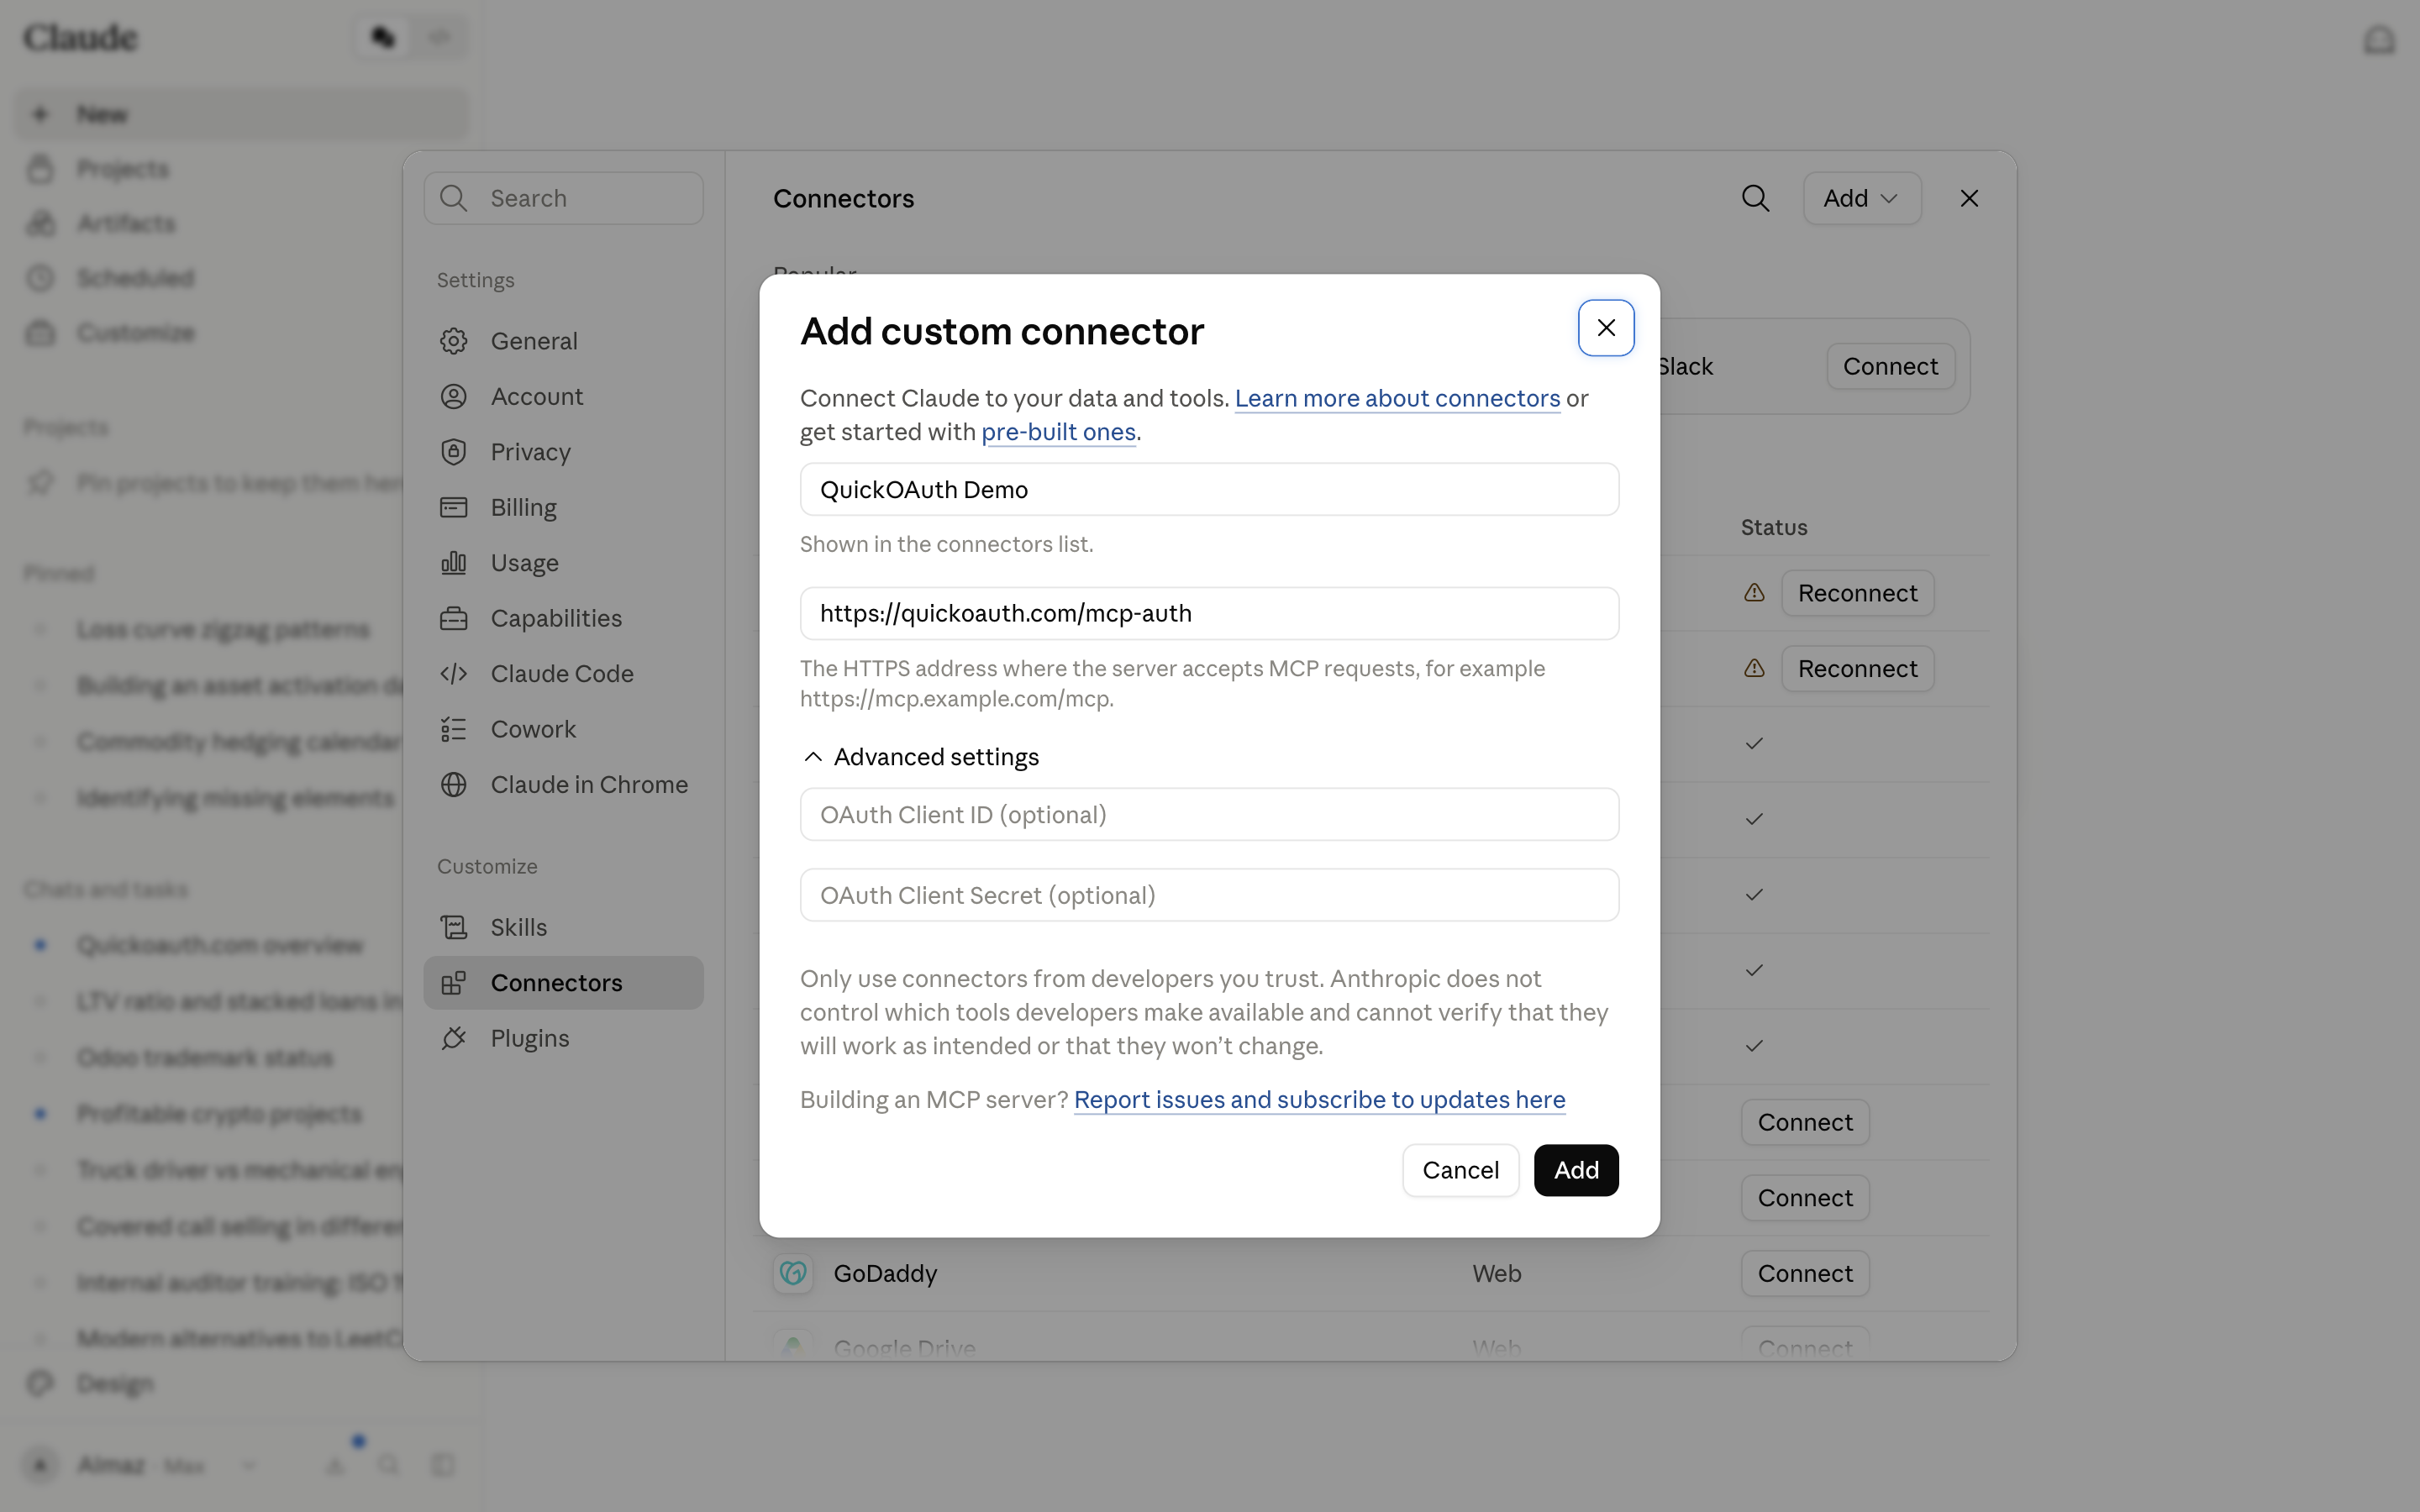
Task: Click the Usage bar chart icon
Action: click(x=454, y=563)
